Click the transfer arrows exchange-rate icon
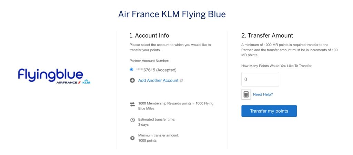This screenshot has height=155, width=353. 132,105
